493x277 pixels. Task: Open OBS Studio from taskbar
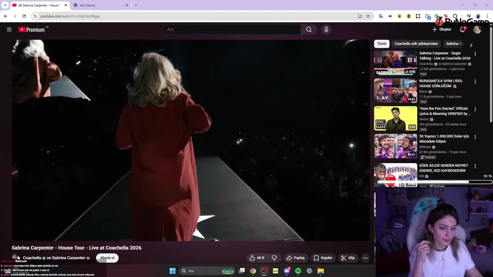264,271
